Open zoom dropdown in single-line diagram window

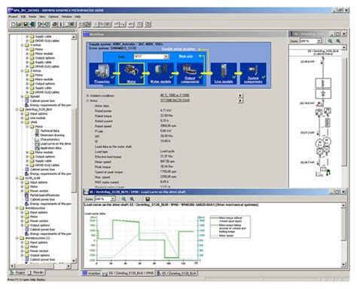coord(319,41)
